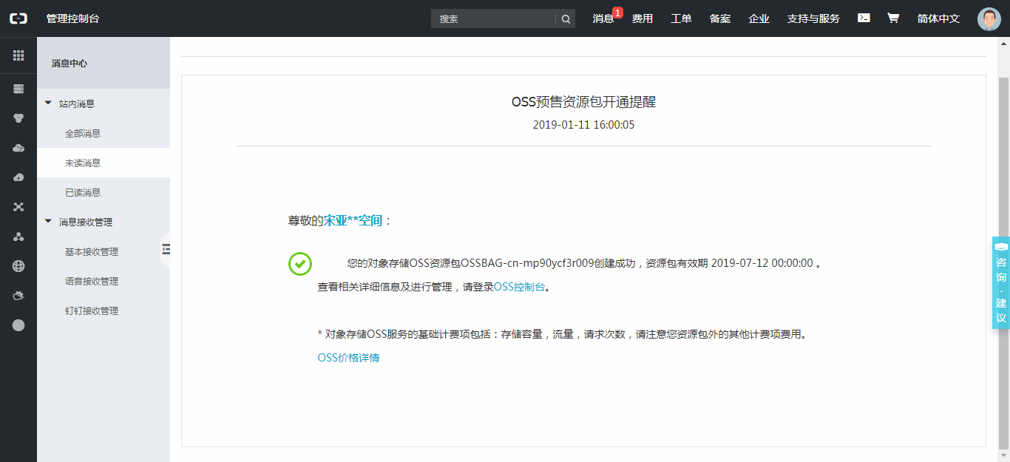This screenshot has width=1010, height=462.
Task: Go to 管理控制台 home
Action: (72, 18)
